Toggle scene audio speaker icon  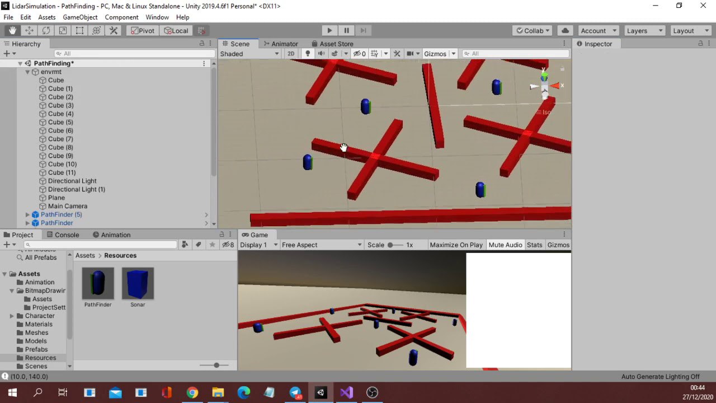(x=321, y=54)
